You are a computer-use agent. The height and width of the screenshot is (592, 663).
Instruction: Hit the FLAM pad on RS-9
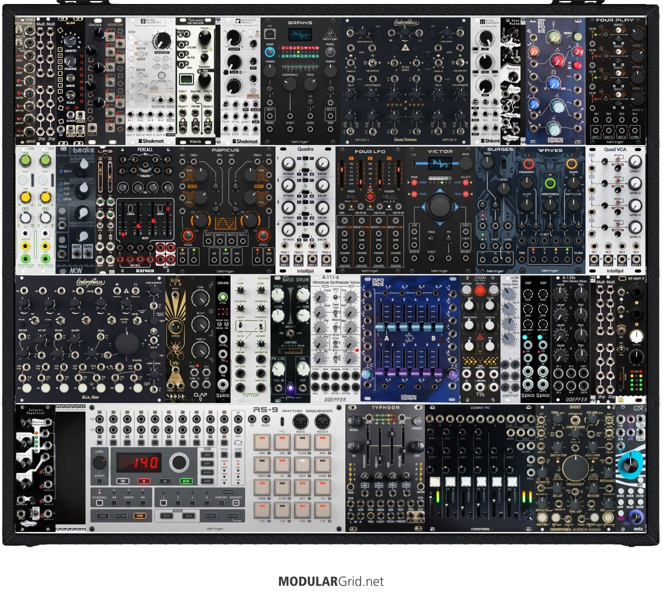pos(282,487)
